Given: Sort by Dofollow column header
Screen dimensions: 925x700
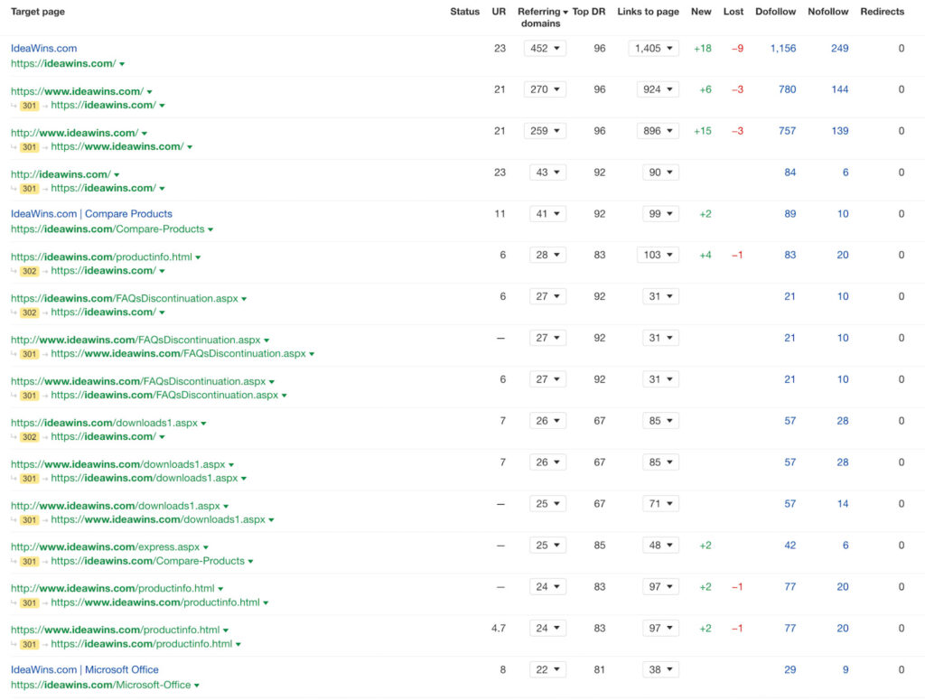Looking at the screenshot, I should pos(775,11).
